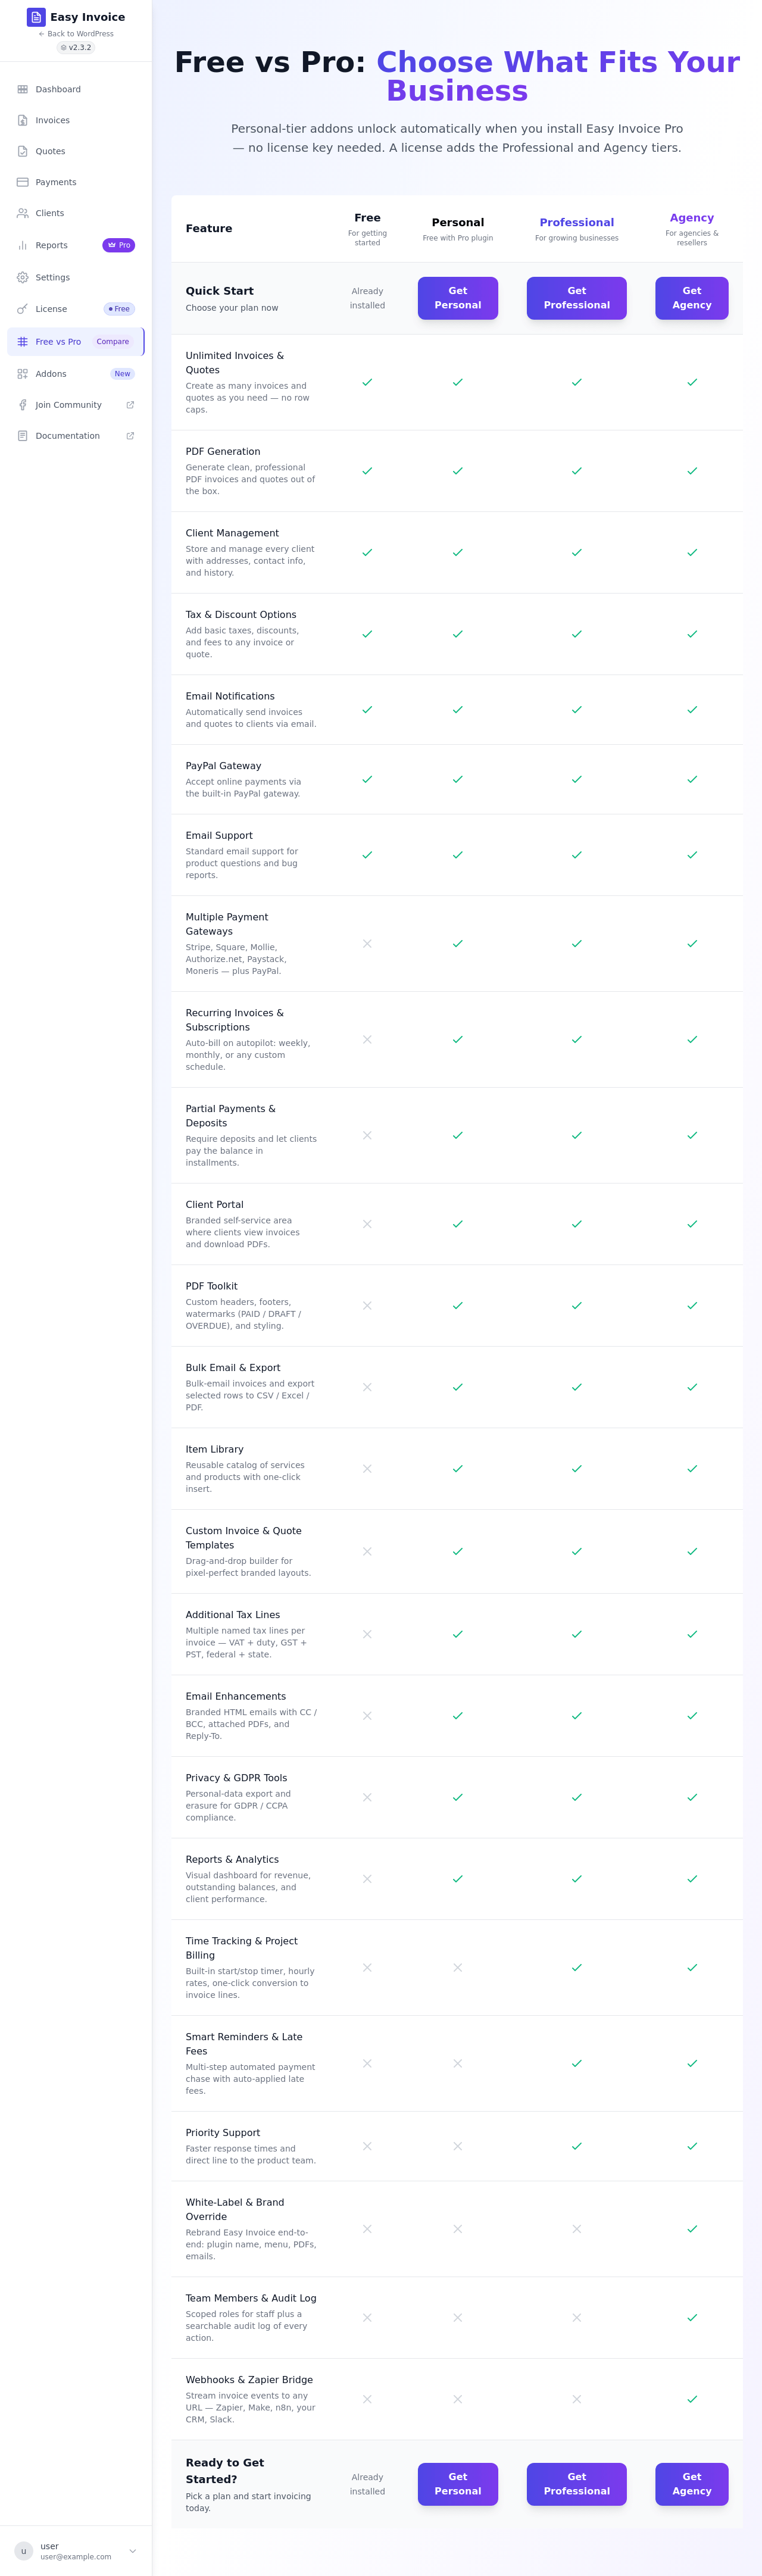
Task: Click the Settings gear icon
Action: 23,278
